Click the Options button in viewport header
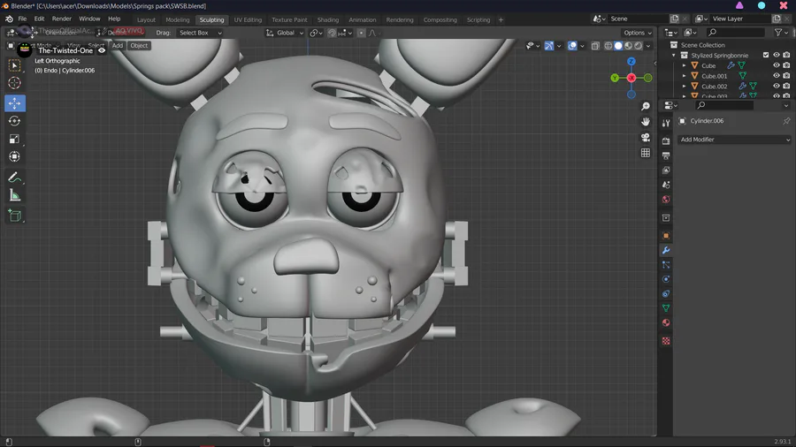This screenshot has height=447, width=796. [637, 33]
